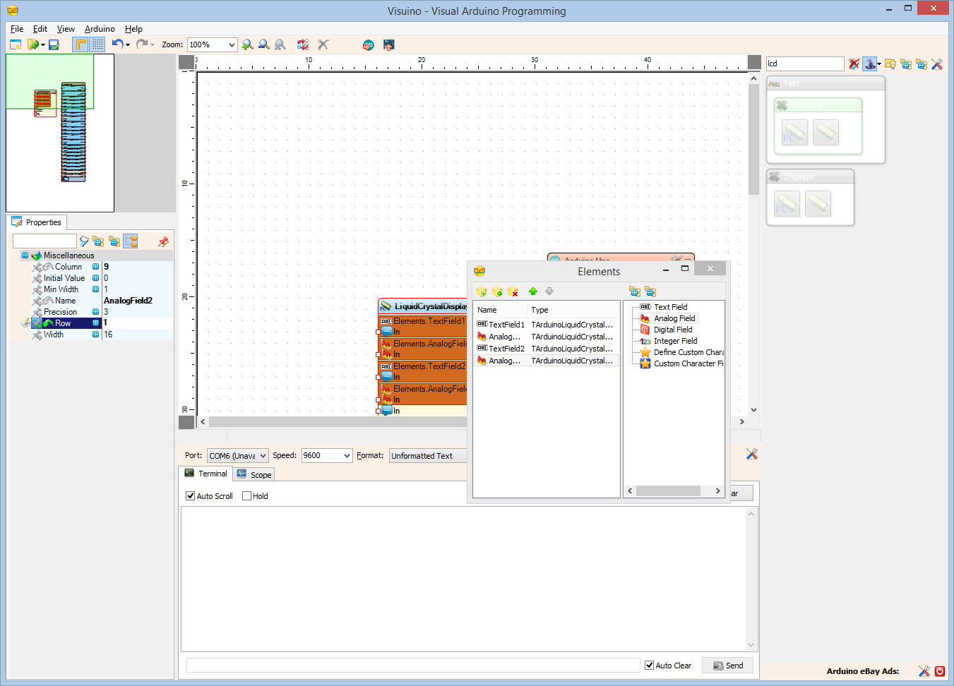954x686 pixels.
Task: Click the green Move Up arrow
Action: pos(533,291)
